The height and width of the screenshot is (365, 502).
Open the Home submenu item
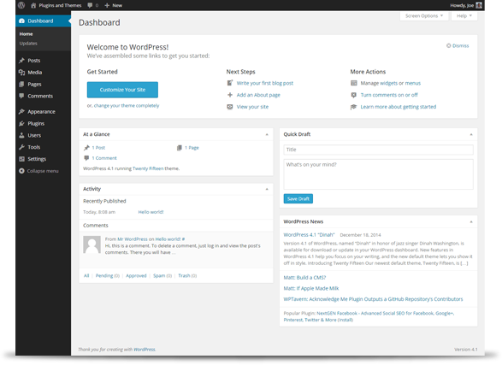click(26, 34)
